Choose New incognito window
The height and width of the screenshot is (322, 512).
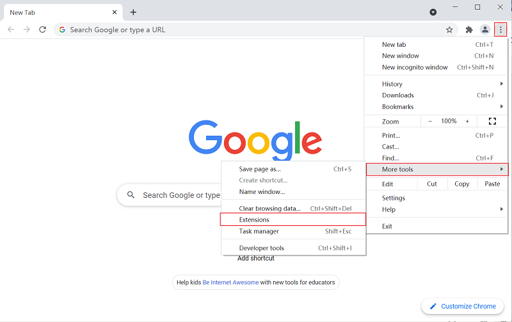436,67
